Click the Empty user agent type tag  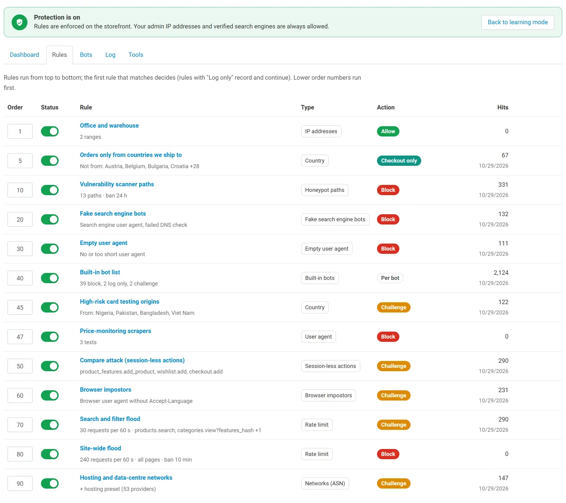click(x=327, y=249)
